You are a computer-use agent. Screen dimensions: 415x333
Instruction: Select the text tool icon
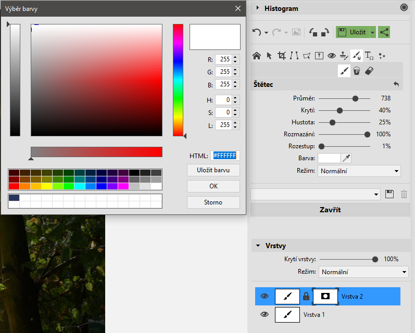coord(369,56)
